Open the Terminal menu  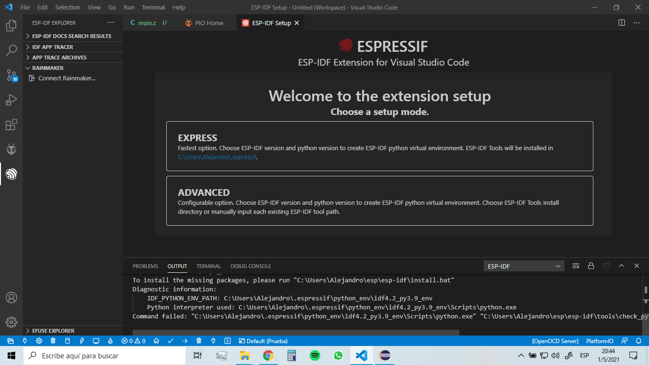pos(153,7)
